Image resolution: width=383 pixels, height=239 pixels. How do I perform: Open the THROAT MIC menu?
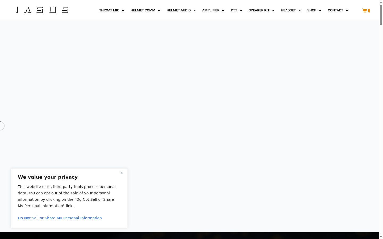(109, 10)
